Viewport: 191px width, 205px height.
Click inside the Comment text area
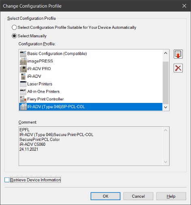[91, 146]
